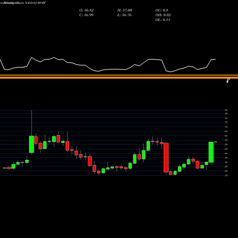The width and height of the screenshot is (238, 238).
Task: Click the small white marker below orange band
Action: click(x=228, y=81)
